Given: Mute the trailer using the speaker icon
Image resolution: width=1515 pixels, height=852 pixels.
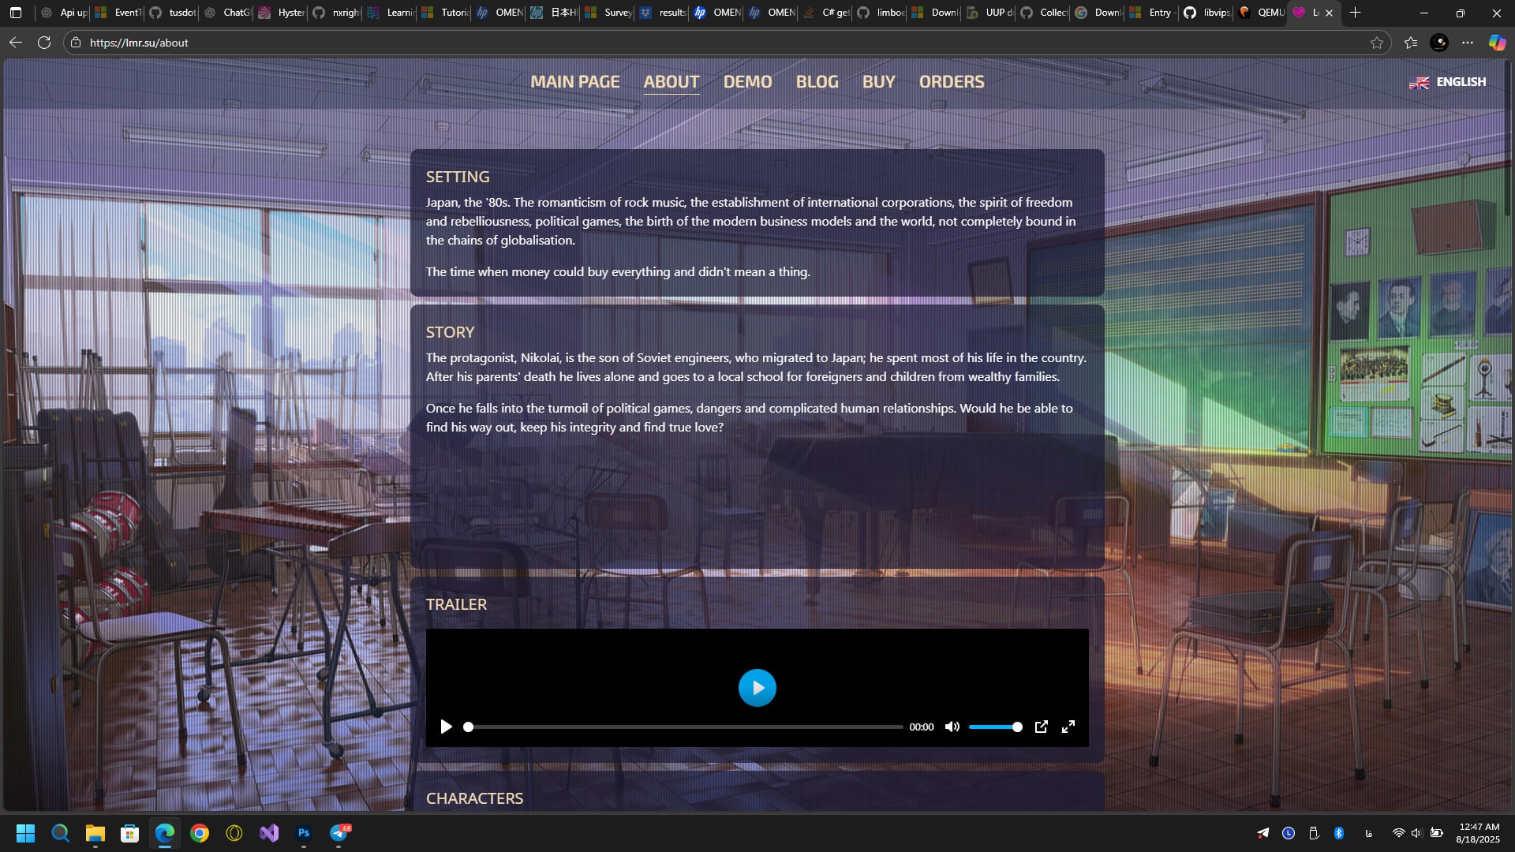Looking at the screenshot, I should tap(952, 727).
